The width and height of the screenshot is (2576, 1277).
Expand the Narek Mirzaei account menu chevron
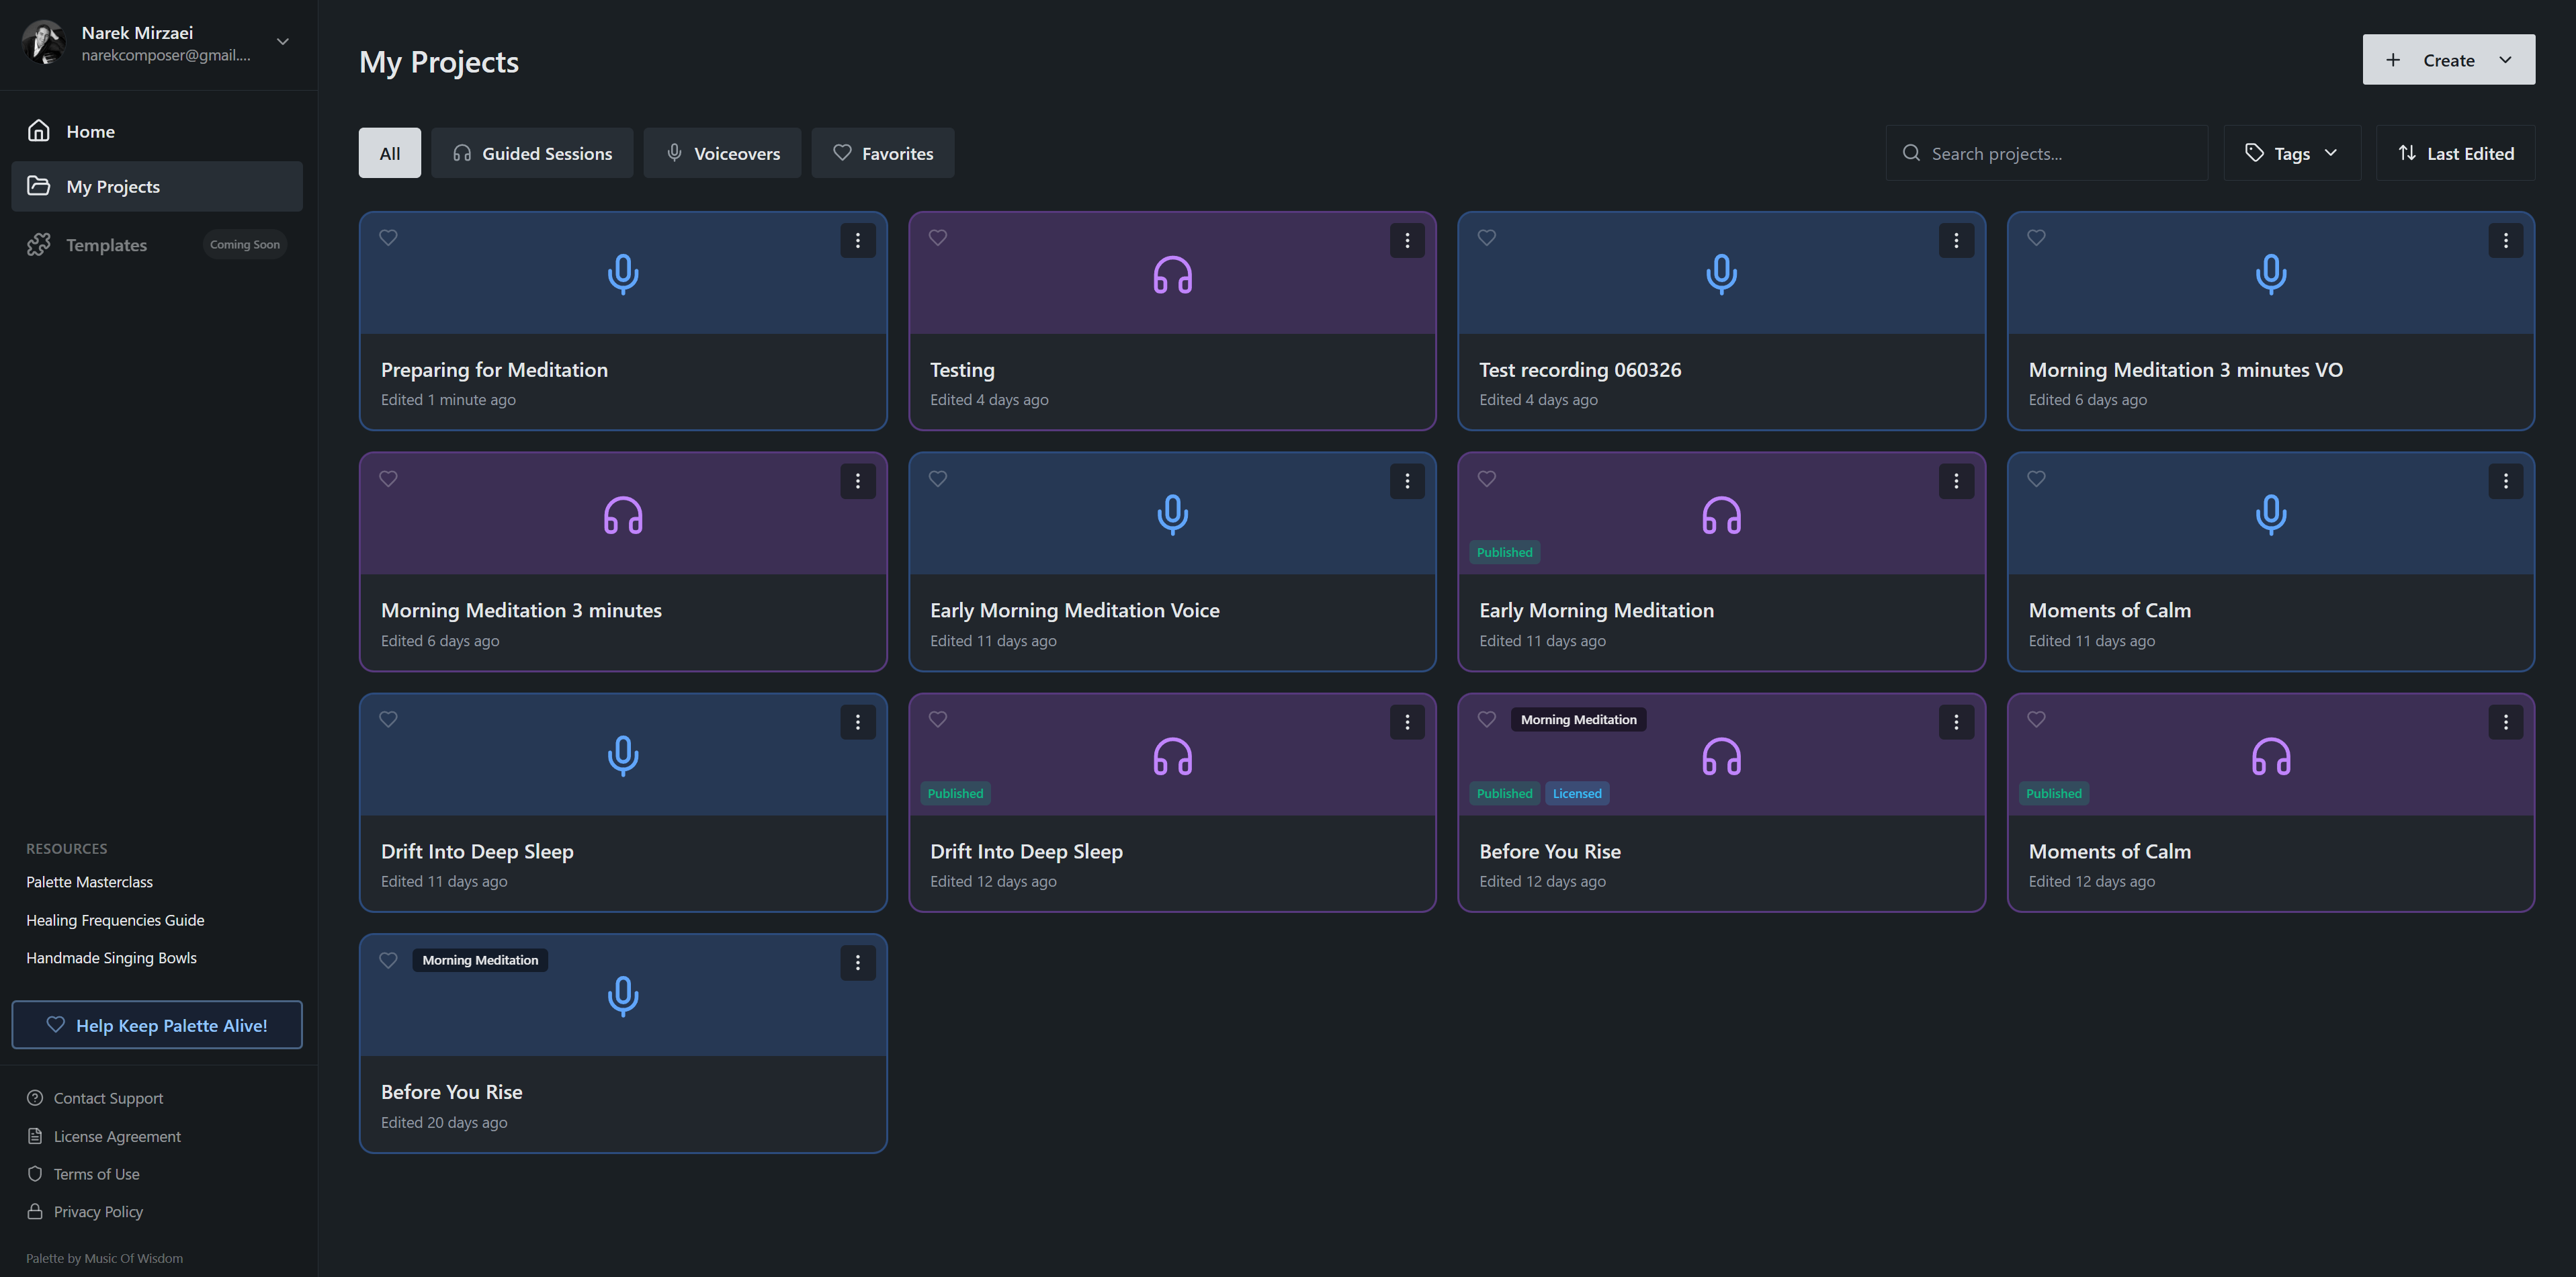(x=283, y=42)
